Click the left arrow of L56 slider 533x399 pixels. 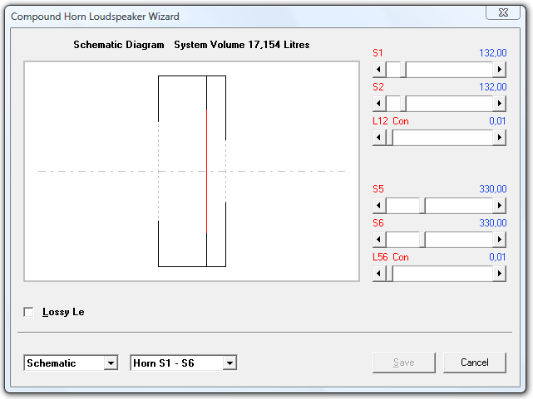379,274
